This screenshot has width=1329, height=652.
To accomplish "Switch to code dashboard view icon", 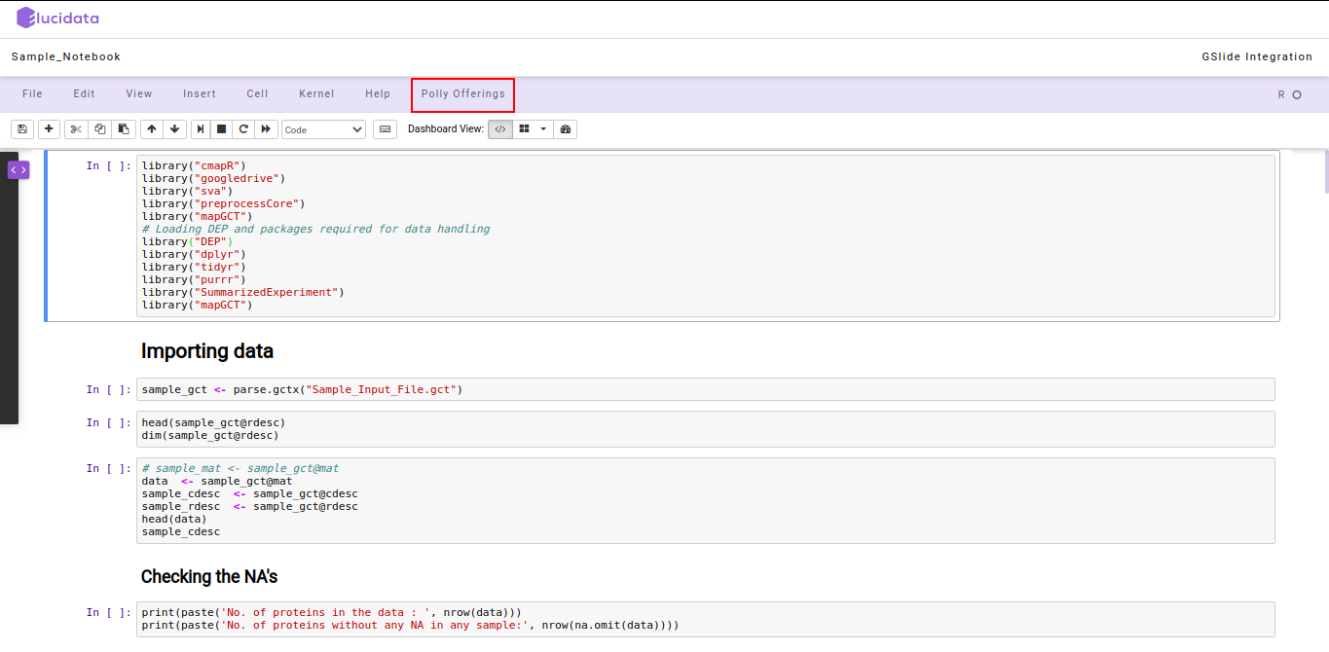I will click(x=500, y=128).
